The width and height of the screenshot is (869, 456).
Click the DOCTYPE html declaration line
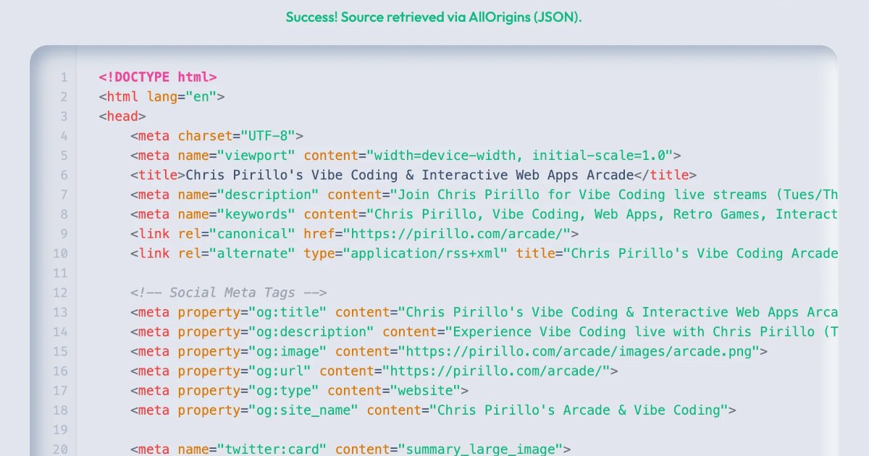[x=158, y=77]
